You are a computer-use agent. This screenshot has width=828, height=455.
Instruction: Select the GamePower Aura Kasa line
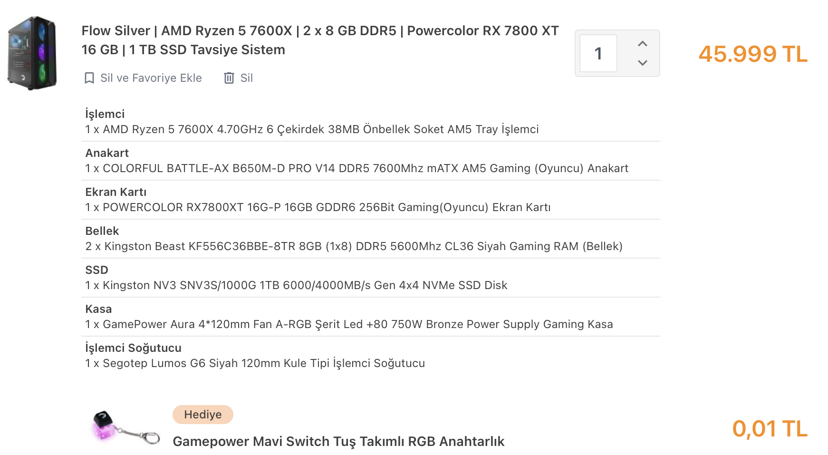tap(349, 324)
